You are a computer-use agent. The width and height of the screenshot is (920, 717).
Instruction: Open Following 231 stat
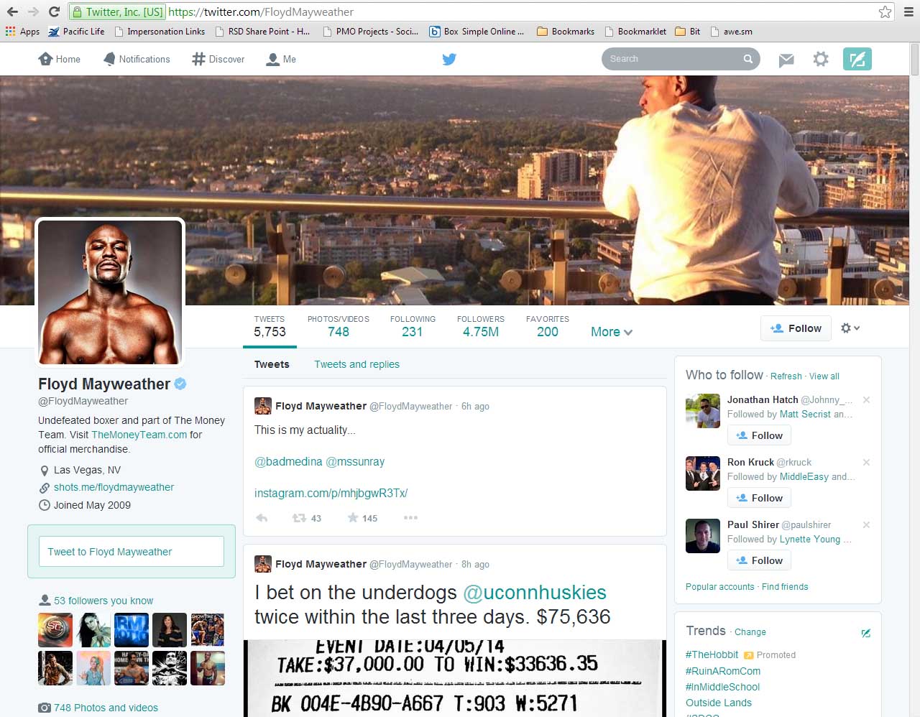[x=413, y=326]
